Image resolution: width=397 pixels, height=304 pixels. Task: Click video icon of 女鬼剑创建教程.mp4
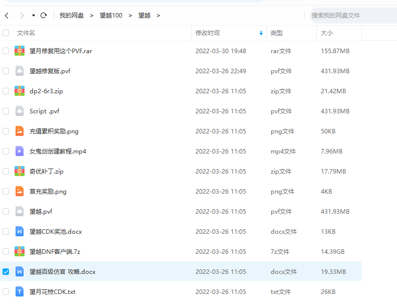click(x=20, y=151)
